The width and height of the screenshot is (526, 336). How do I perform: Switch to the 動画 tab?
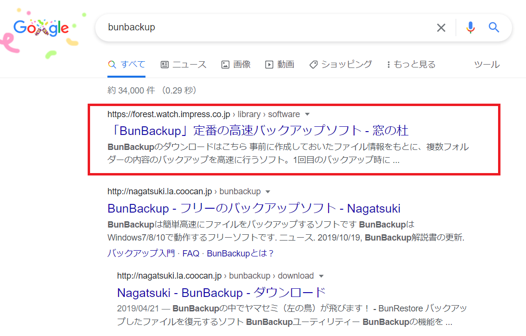(280, 65)
